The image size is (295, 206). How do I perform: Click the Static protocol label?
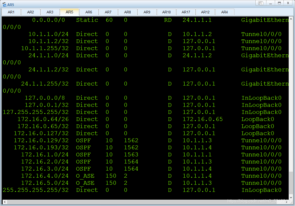(87, 20)
